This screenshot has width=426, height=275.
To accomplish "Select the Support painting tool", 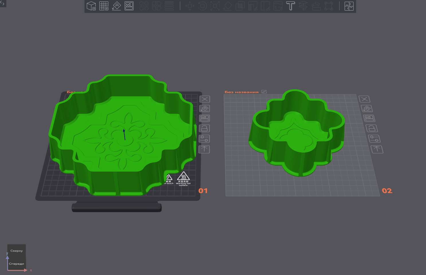I will [x=253, y=6].
